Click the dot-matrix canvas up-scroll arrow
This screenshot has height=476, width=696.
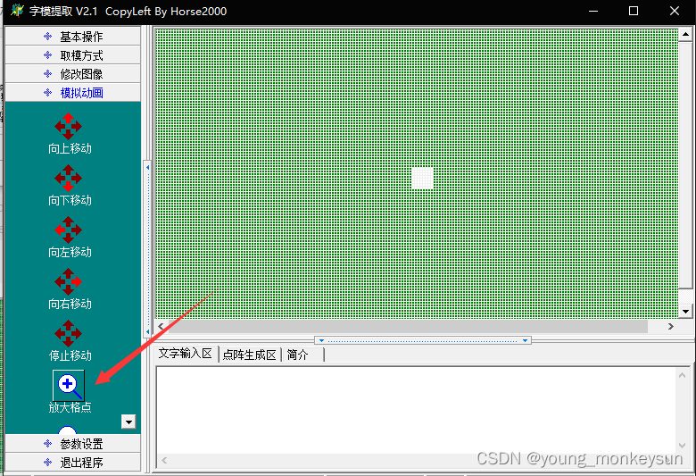click(x=685, y=35)
